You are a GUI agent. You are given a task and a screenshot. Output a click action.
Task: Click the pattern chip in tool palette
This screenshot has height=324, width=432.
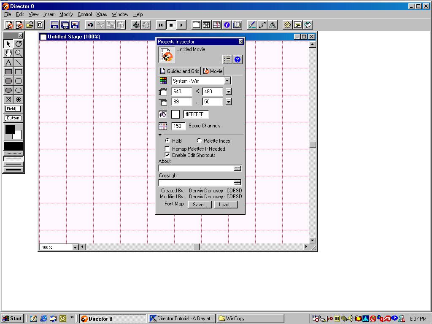[x=13, y=146]
